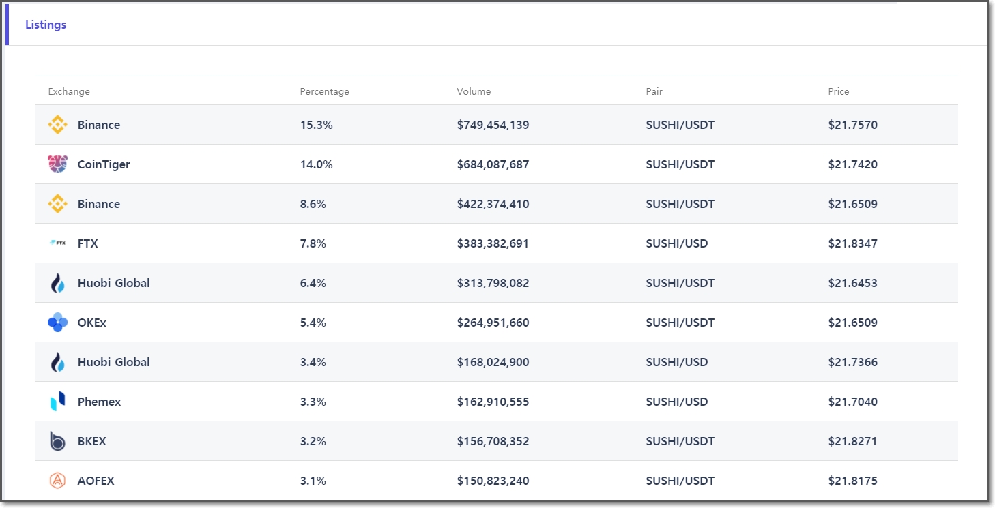This screenshot has height=508, width=995.
Task: Open the CoinTiger exchange link
Action: pyautogui.click(x=104, y=164)
